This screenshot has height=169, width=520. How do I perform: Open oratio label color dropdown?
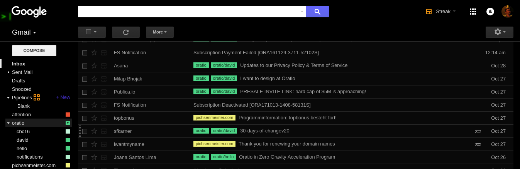pos(68,123)
